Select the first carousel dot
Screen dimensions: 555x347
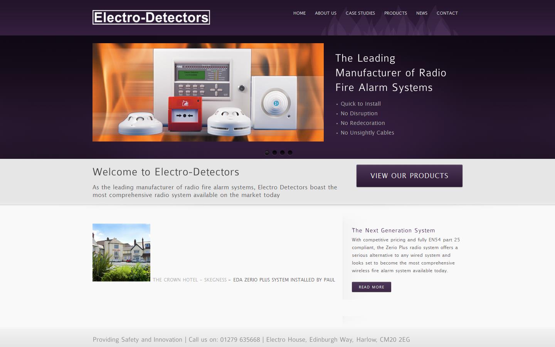[x=267, y=153]
